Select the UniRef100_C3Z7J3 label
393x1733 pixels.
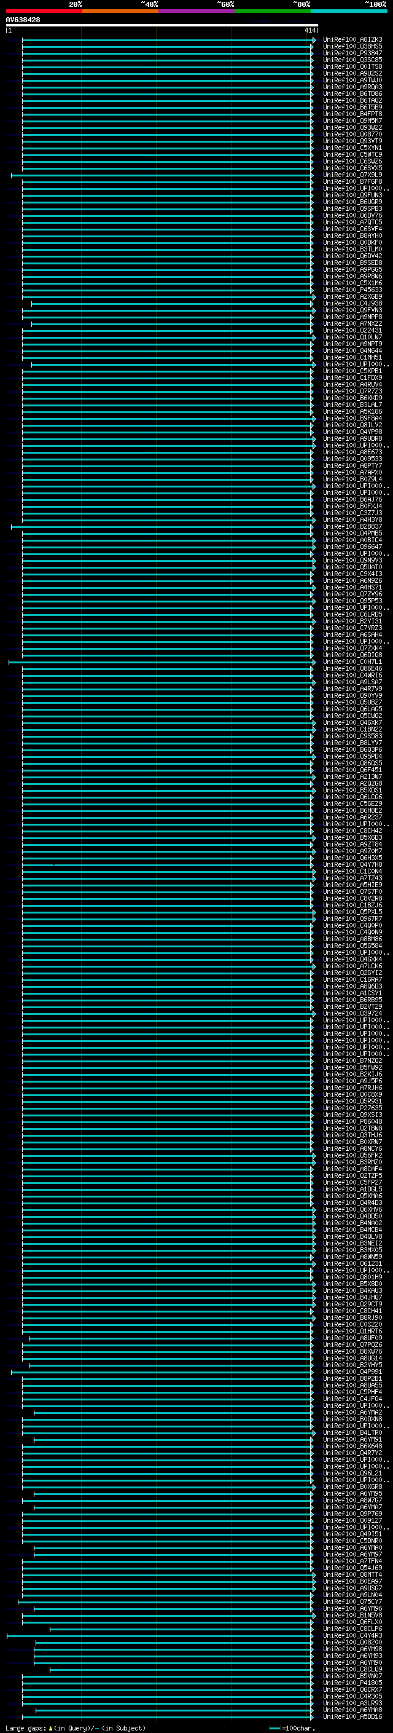click(x=352, y=513)
